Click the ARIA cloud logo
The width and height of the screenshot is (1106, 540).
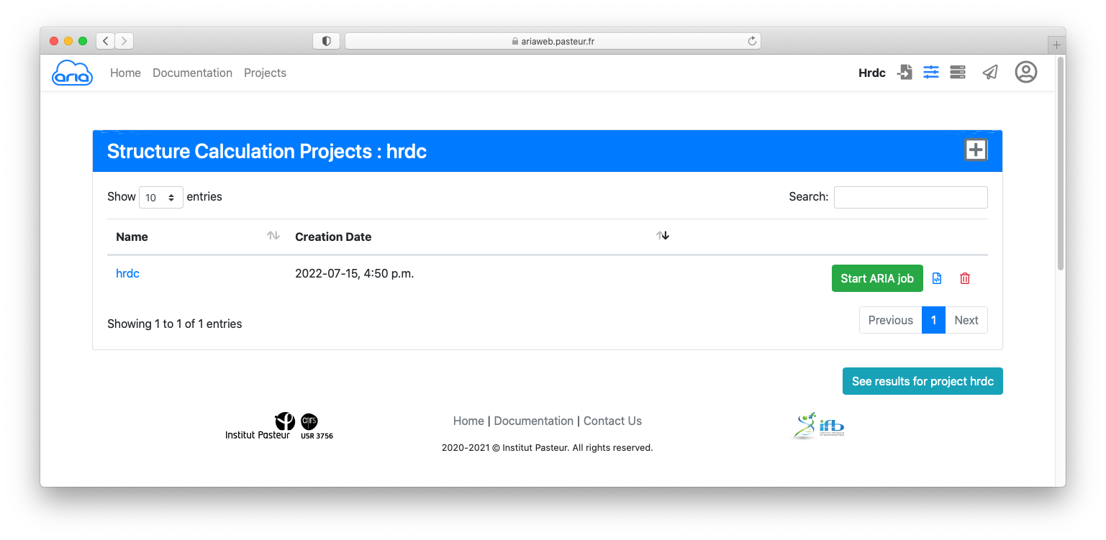(x=72, y=73)
